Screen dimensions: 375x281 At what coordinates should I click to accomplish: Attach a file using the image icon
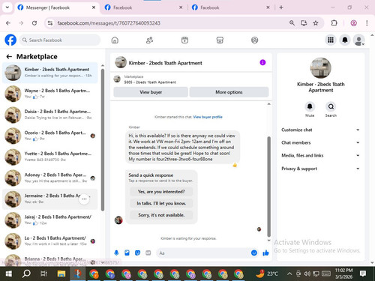pyautogui.click(x=127, y=253)
